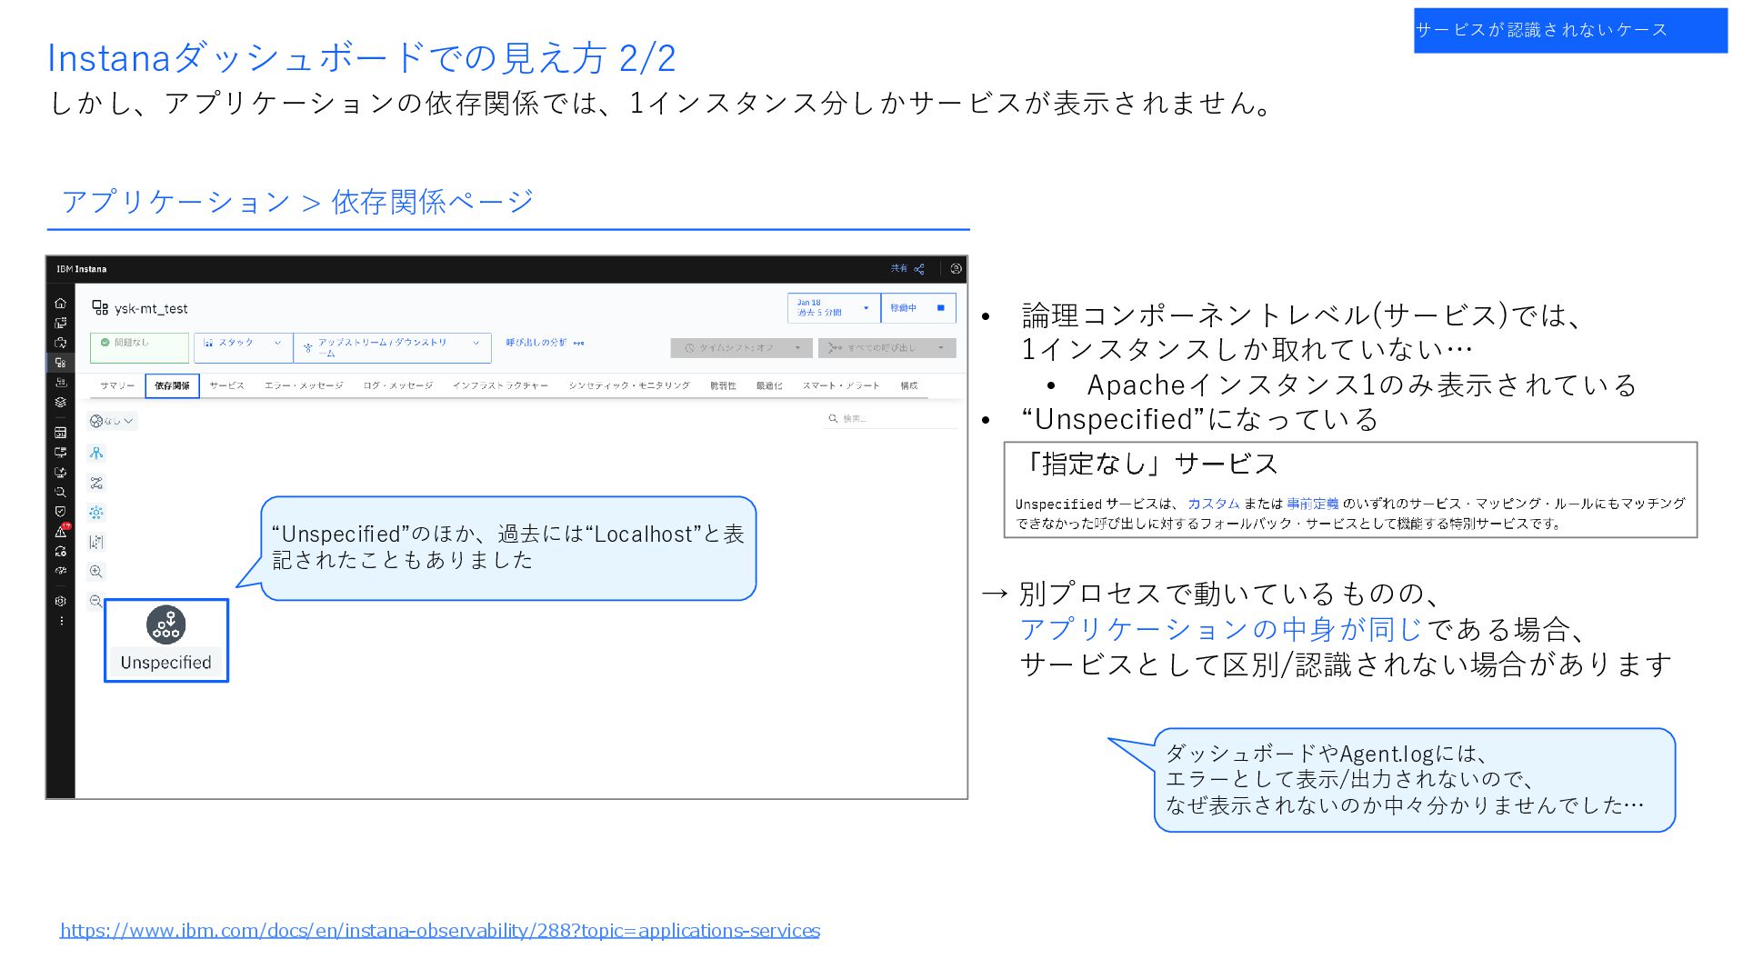Open Events warning triangle with red badge
This screenshot has width=1743, height=979.
62,531
